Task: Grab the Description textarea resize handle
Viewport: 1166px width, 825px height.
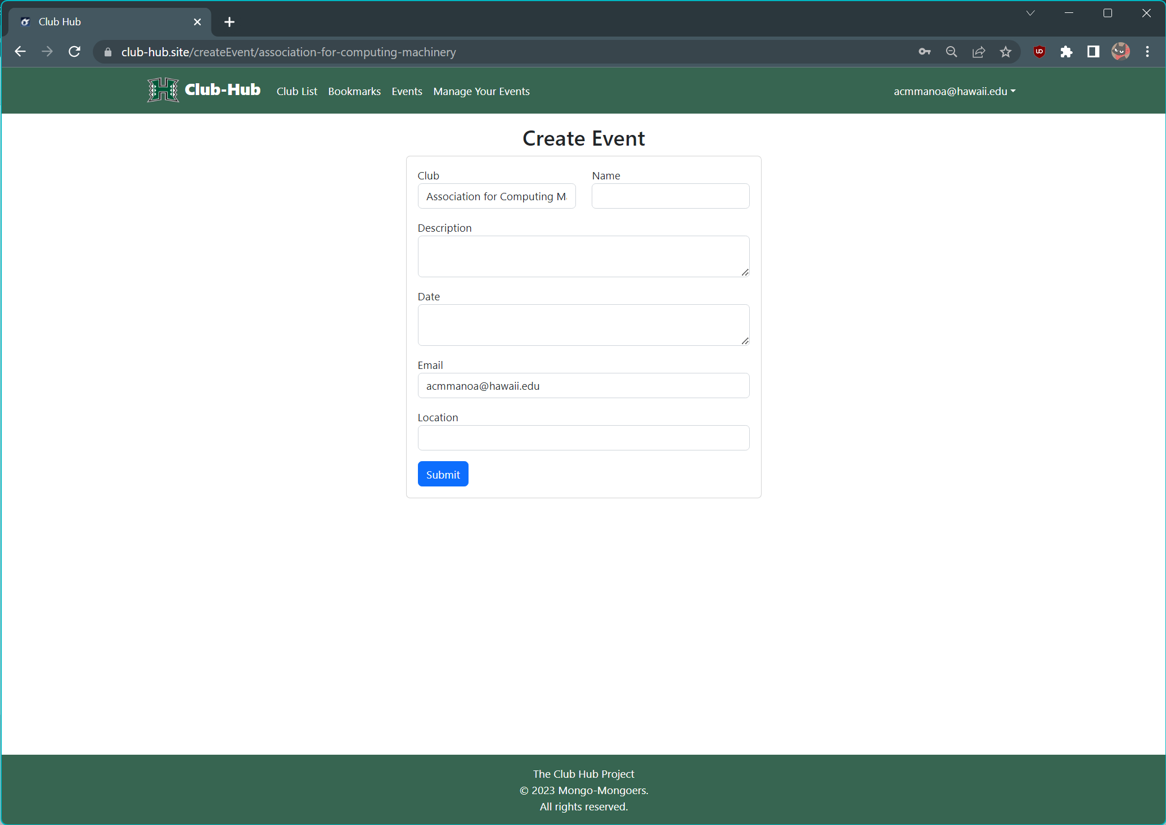Action: [x=745, y=272]
